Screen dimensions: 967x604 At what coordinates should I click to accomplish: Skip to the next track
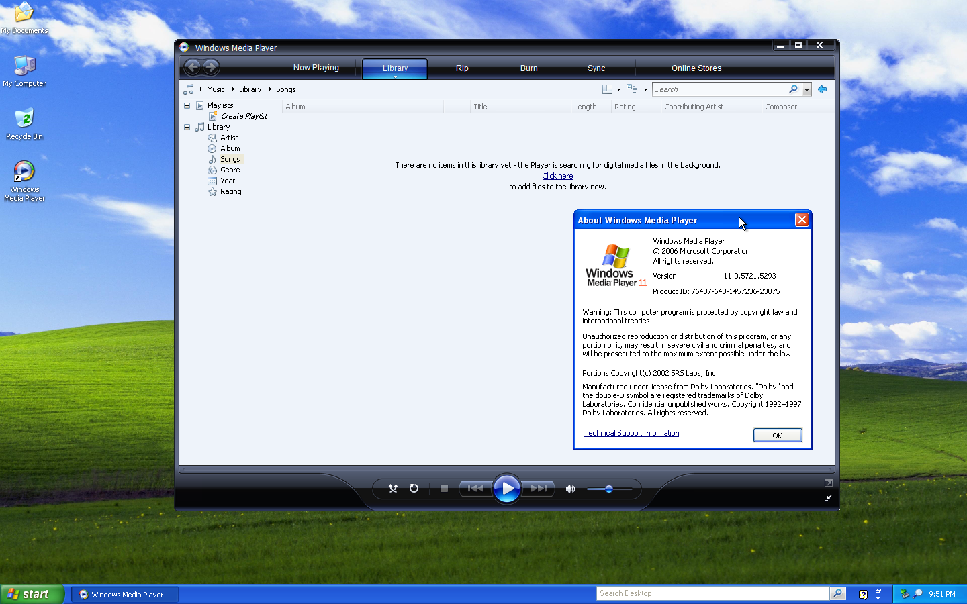click(x=539, y=489)
